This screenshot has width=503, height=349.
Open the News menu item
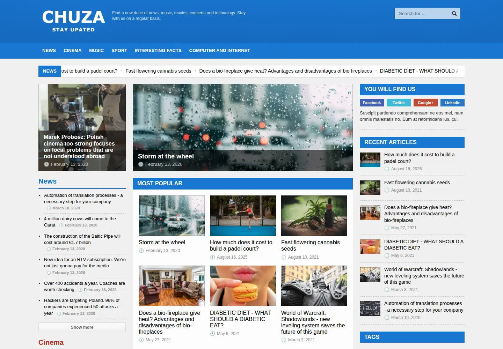[49, 51]
